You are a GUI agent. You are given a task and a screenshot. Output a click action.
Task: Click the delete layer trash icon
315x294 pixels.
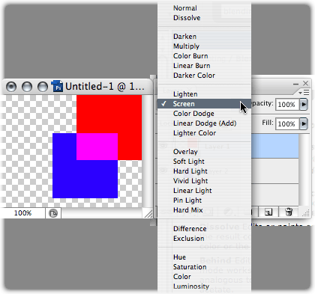point(289,212)
